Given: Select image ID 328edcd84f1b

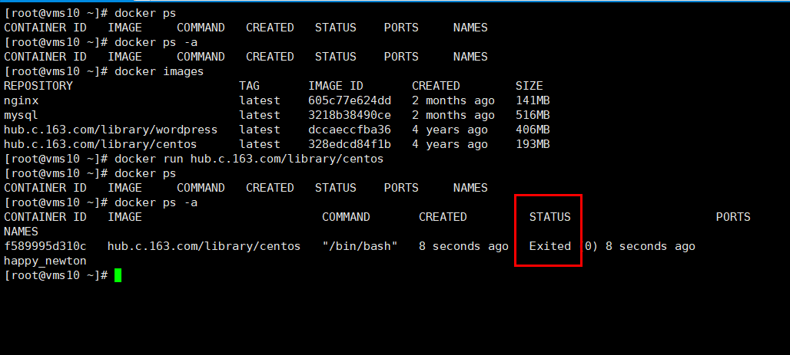Looking at the screenshot, I should pos(350,144).
